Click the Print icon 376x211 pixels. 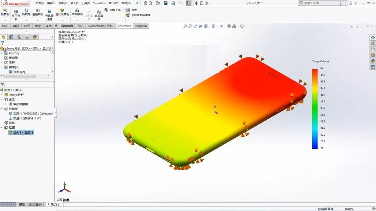(x=173, y=3)
